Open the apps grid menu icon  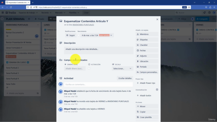pos(3,13)
